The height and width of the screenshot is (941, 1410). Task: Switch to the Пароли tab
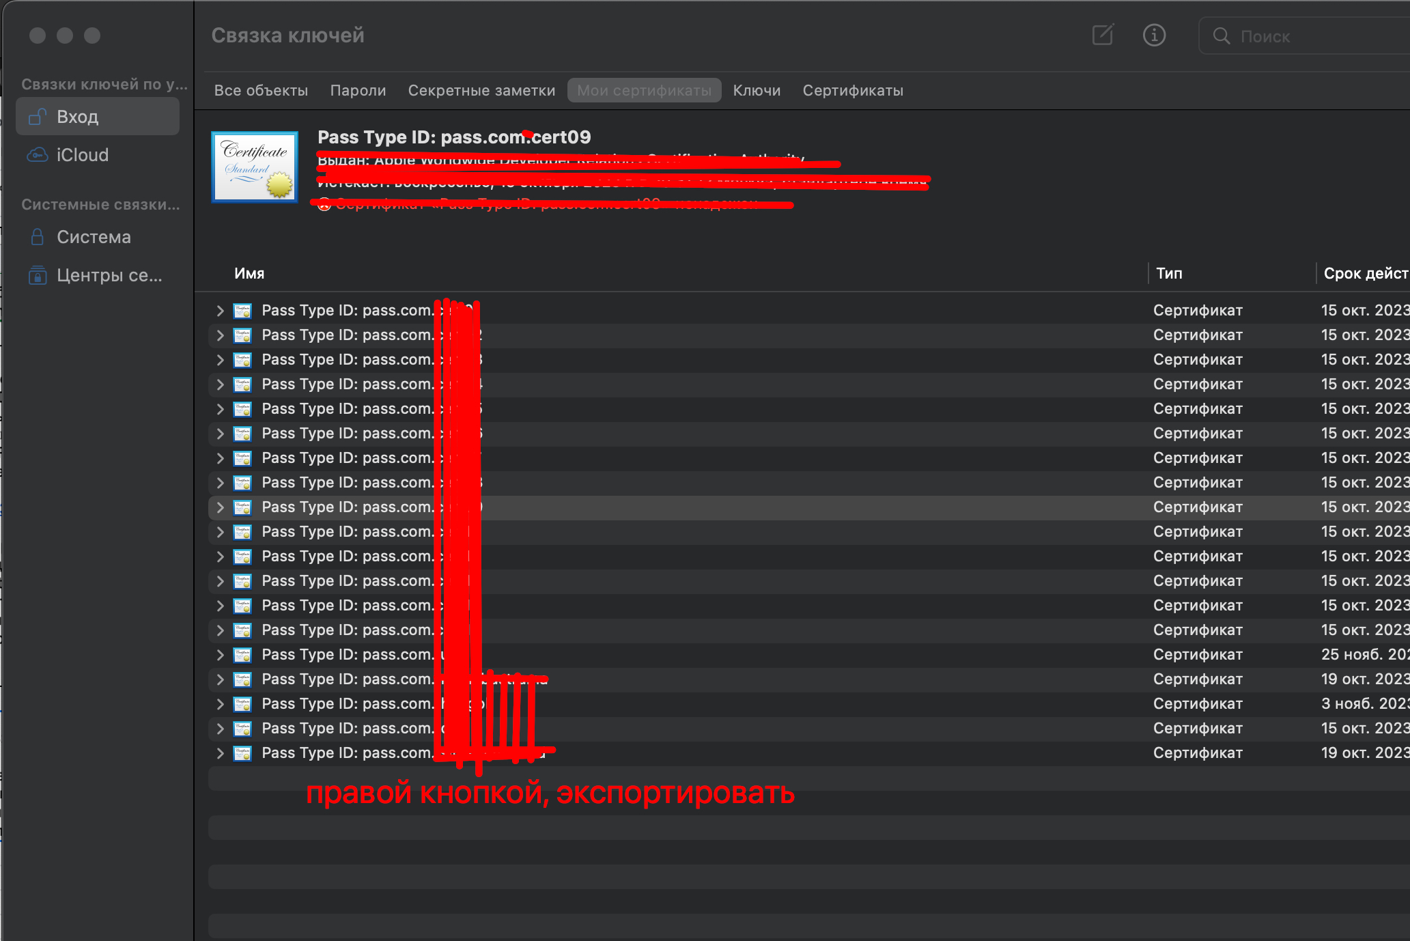(x=358, y=91)
